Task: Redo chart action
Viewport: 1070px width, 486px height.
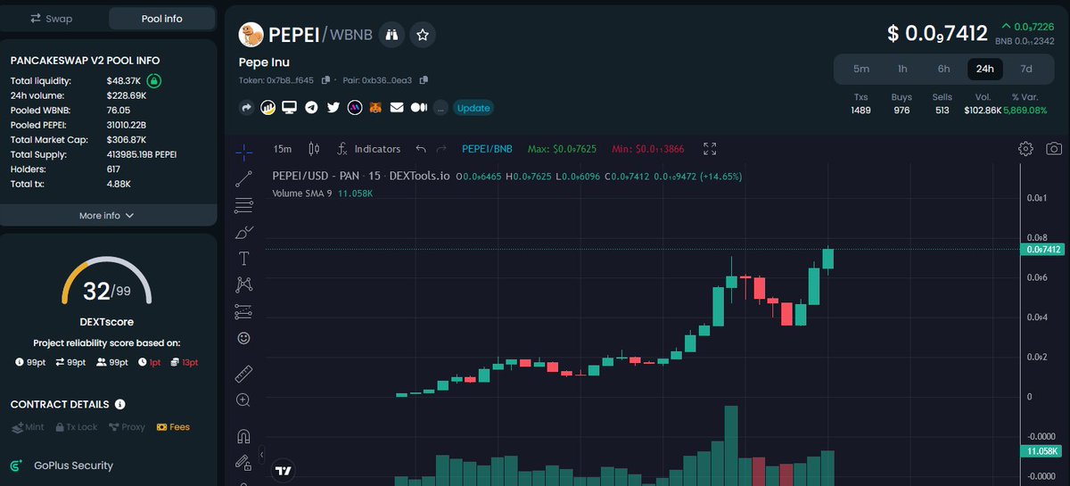Action: click(x=441, y=149)
